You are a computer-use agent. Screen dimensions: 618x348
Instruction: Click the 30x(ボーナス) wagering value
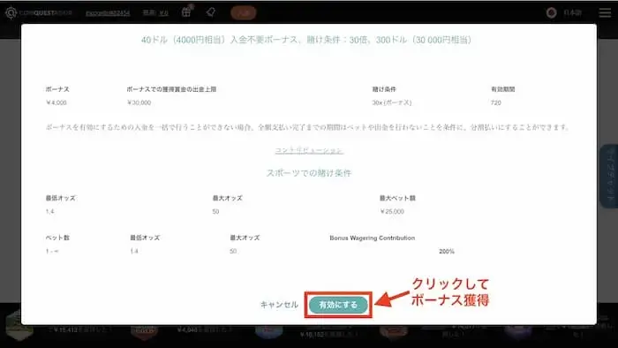point(392,102)
